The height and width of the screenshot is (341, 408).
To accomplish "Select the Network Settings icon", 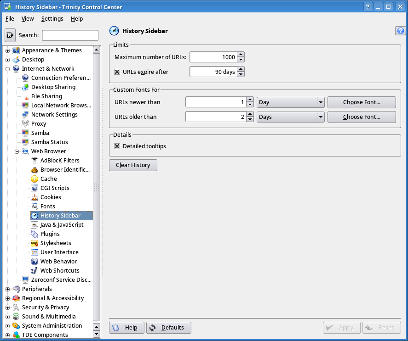I will pyautogui.click(x=25, y=115).
